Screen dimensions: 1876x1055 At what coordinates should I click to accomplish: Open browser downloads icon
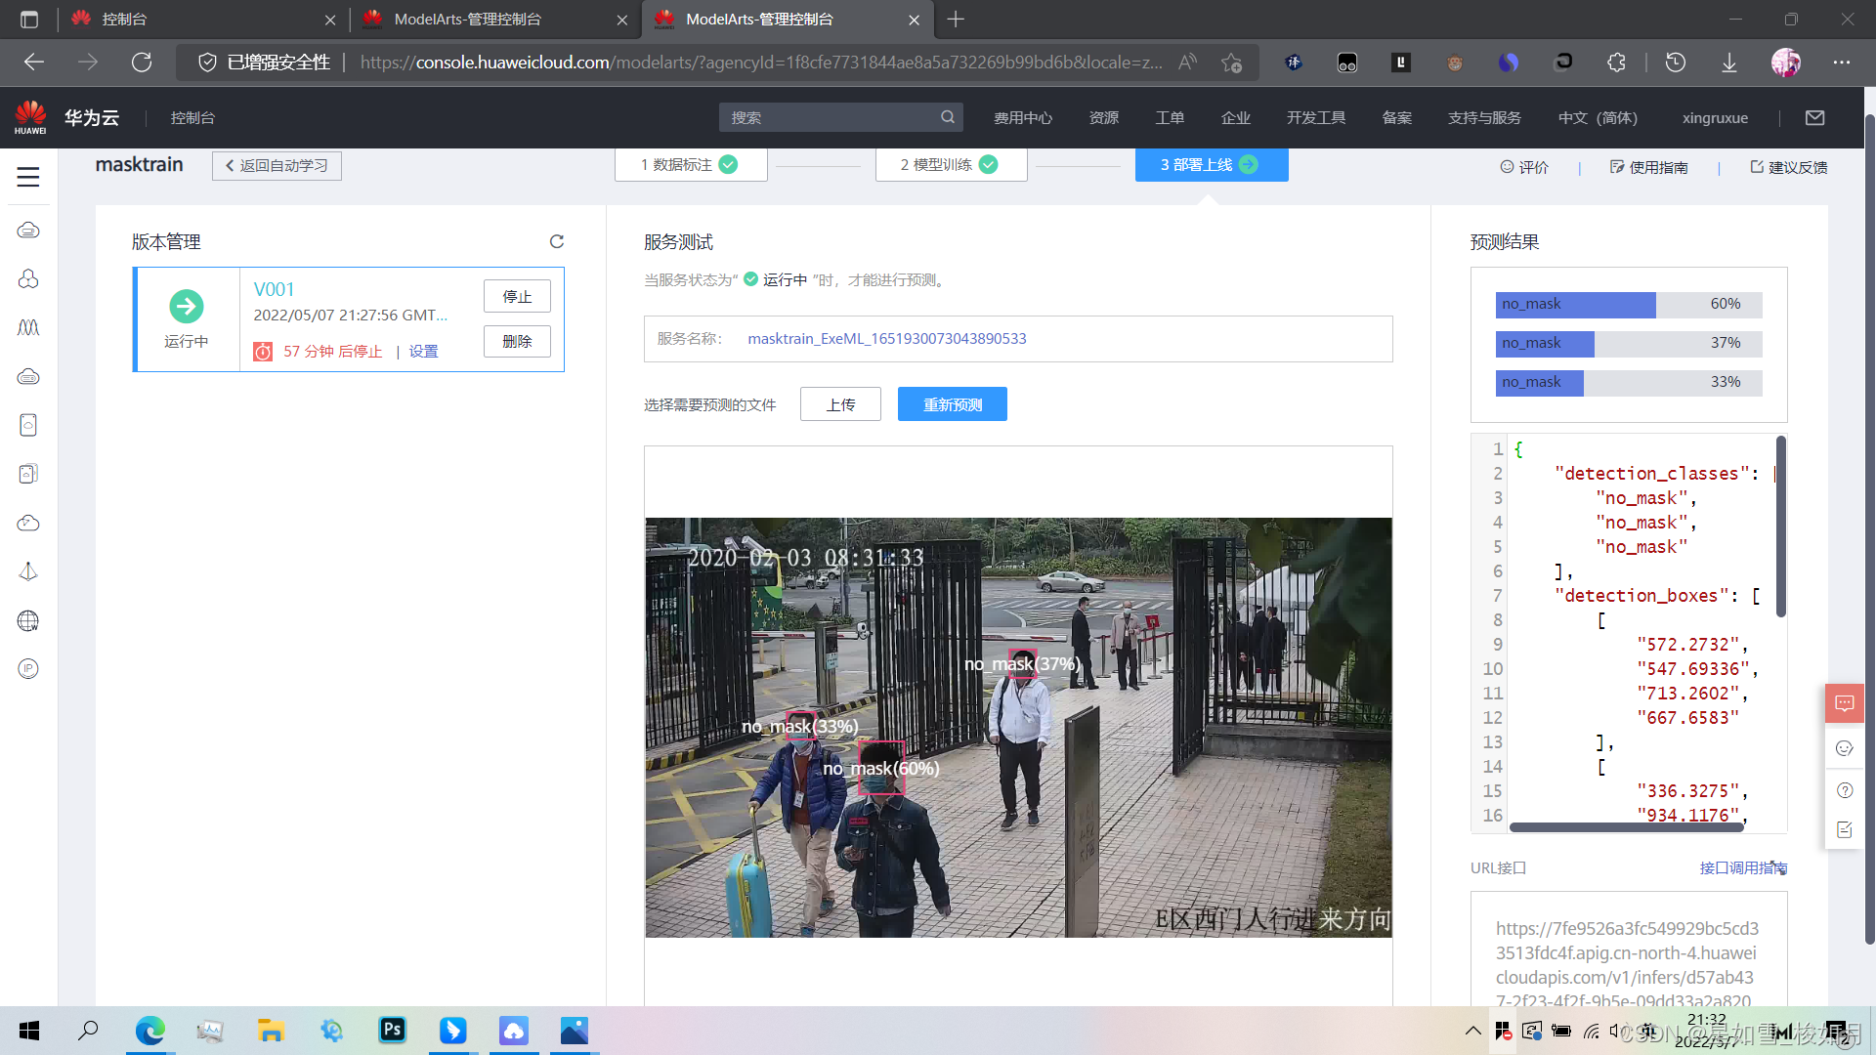pyautogui.click(x=1729, y=63)
